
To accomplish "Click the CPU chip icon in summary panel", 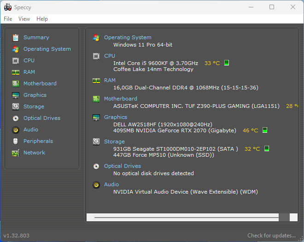I will [x=96, y=56].
